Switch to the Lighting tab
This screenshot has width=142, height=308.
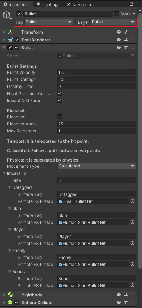coord(47,4)
